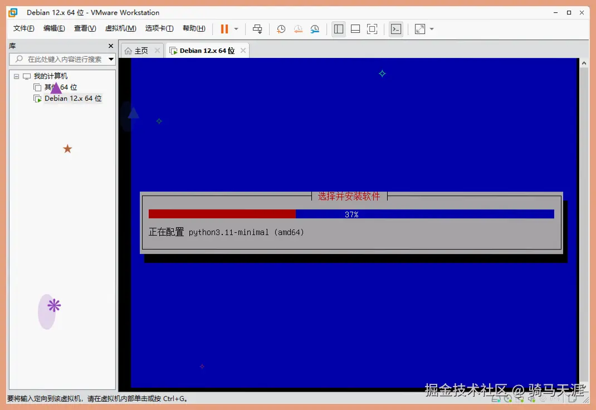Open the stretch display options dropdown
This screenshot has width=596, height=410.
click(432, 29)
